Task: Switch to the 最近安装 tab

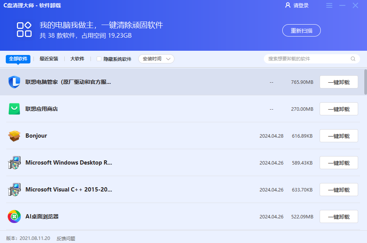Action: pos(49,59)
